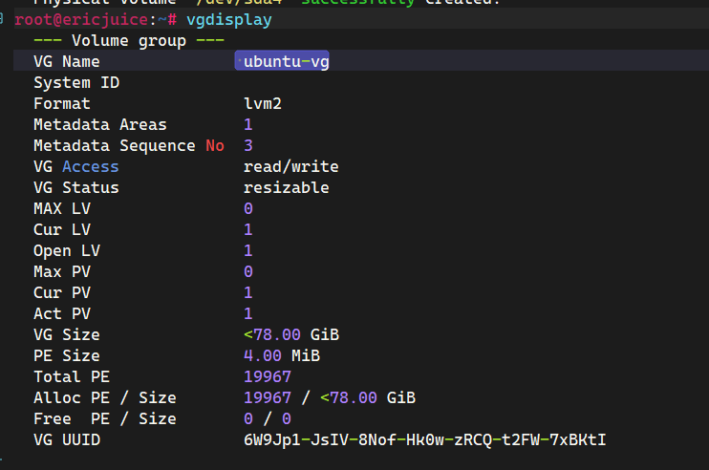Select the VG Name label
Screen dimensions: 709x470
point(66,61)
